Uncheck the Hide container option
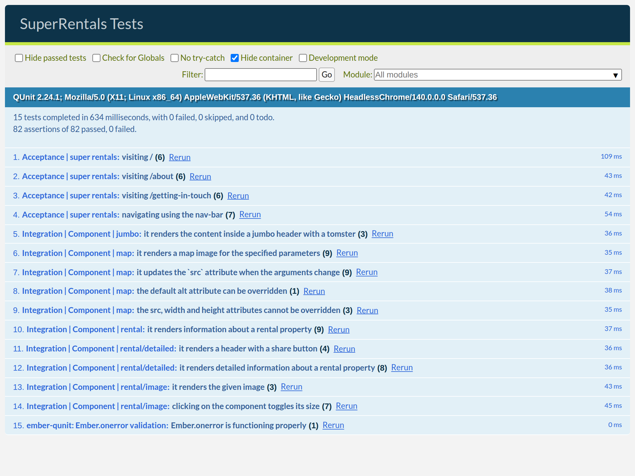This screenshot has height=476, width=635. tap(235, 58)
